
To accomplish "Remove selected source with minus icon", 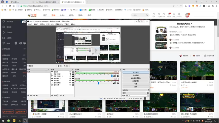I will tap(55, 95).
